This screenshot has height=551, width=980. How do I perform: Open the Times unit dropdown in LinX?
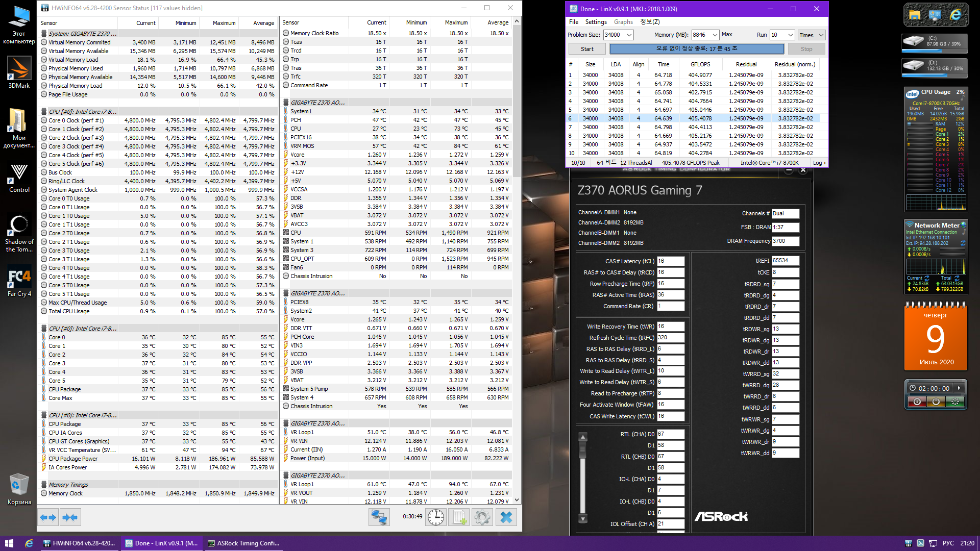821,35
